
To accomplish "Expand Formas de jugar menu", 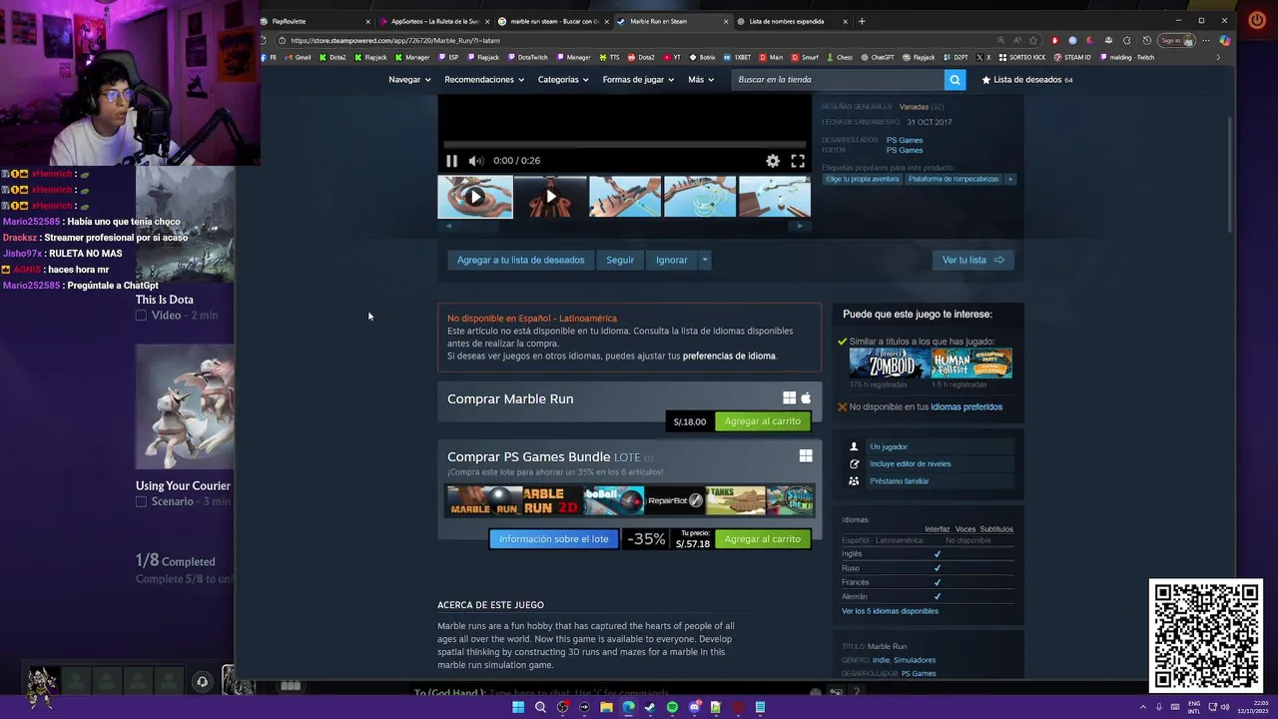I will 638,80.
